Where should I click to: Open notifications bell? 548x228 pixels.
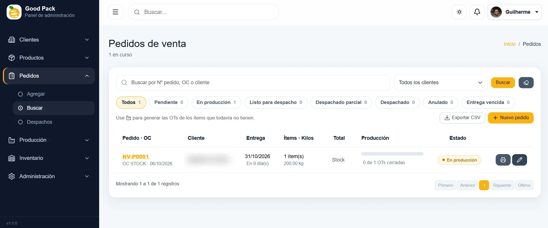coord(477,12)
